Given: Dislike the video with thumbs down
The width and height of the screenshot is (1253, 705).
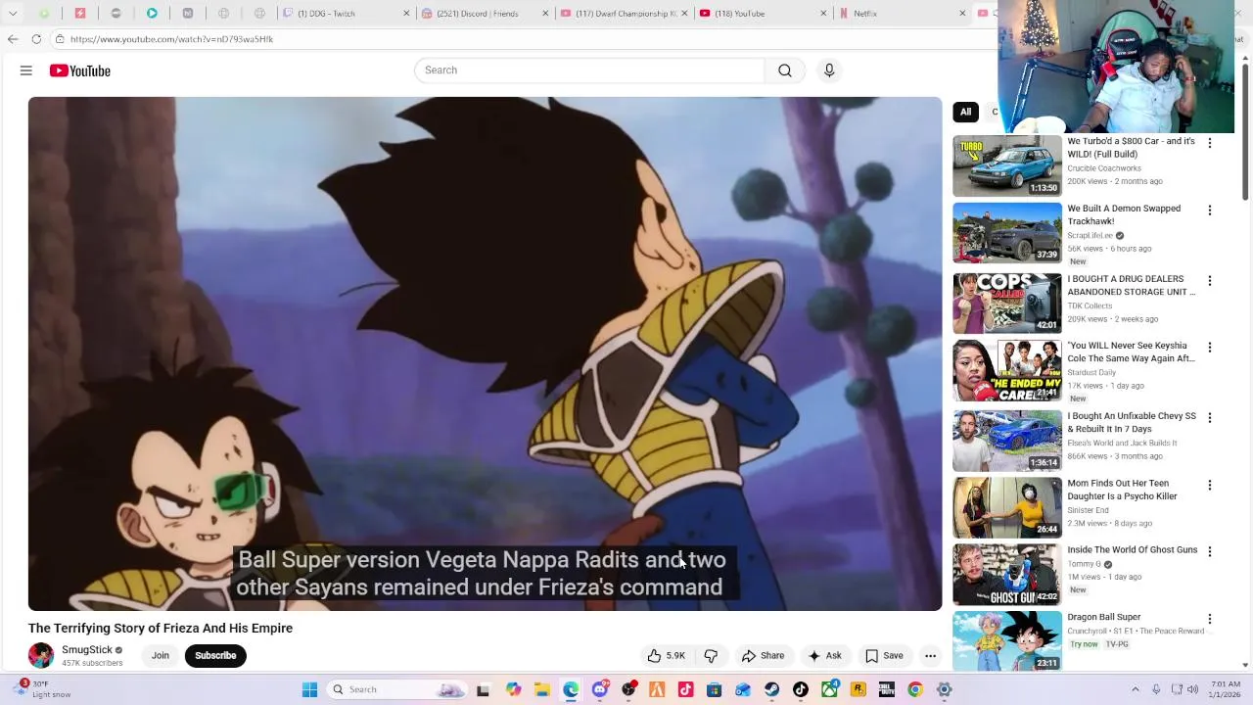Looking at the screenshot, I should pyautogui.click(x=712, y=656).
